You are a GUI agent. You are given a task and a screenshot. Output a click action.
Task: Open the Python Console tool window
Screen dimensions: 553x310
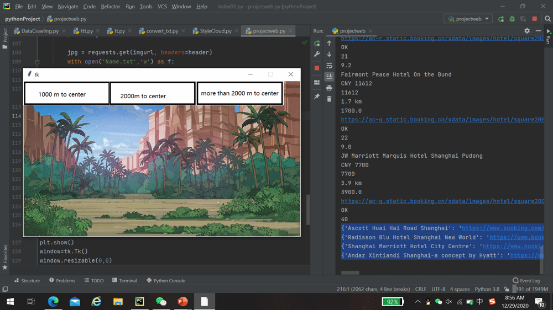[x=166, y=280]
